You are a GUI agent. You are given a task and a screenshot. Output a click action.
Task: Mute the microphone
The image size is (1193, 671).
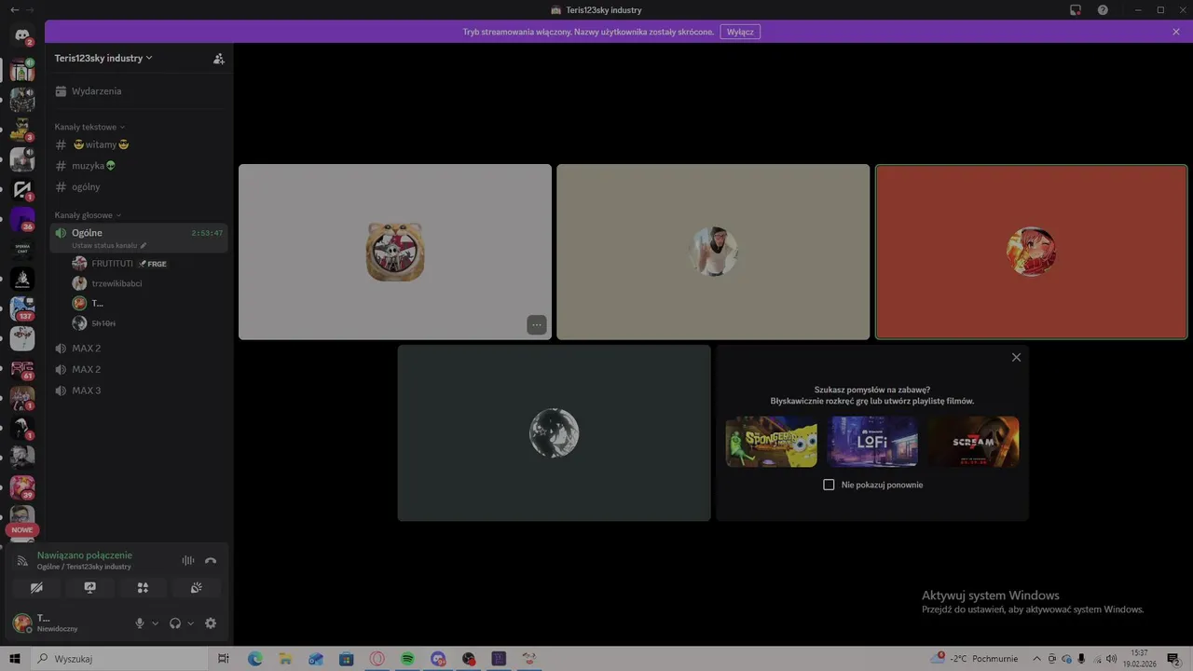coord(140,623)
